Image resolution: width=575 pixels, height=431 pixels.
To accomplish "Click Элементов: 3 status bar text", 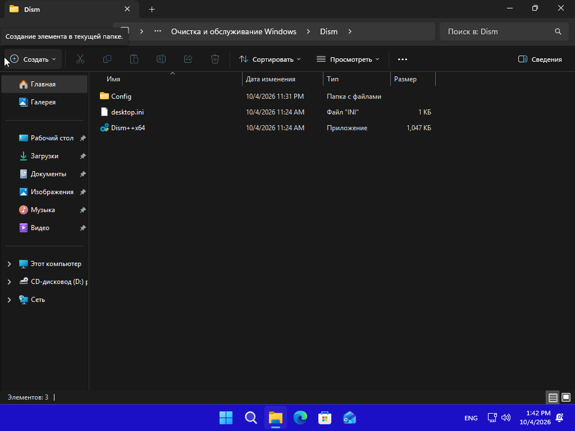I will tap(28, 397).
